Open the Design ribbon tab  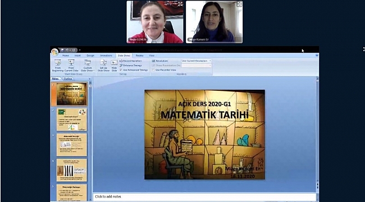(x=90, y=56)
